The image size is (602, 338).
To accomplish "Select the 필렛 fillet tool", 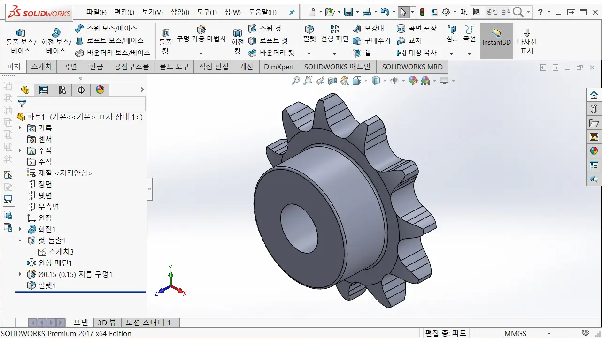I will (x=309, y=35).
